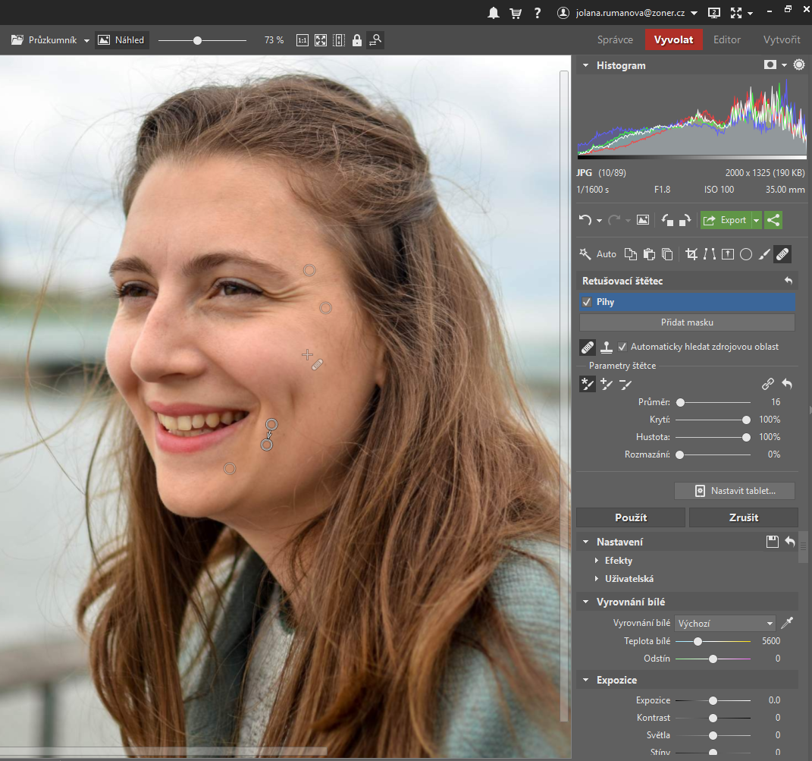Choose the clone stamp tool icon
Viewport: 812px width, 761px height.
(607, 347)
